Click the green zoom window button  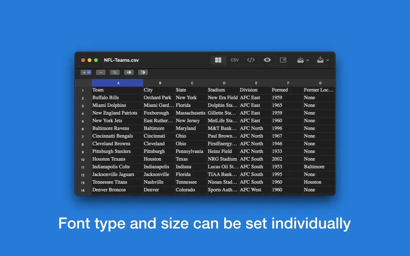tap(96, 60)
